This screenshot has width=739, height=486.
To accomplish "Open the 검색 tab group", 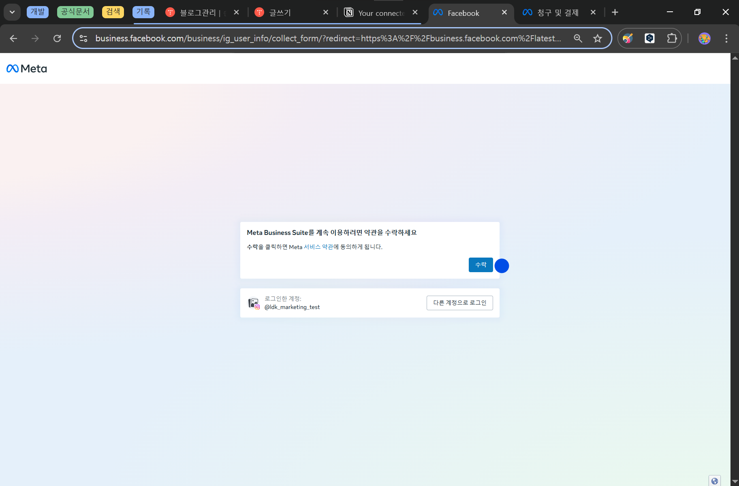I will click(x=113, y=12).
